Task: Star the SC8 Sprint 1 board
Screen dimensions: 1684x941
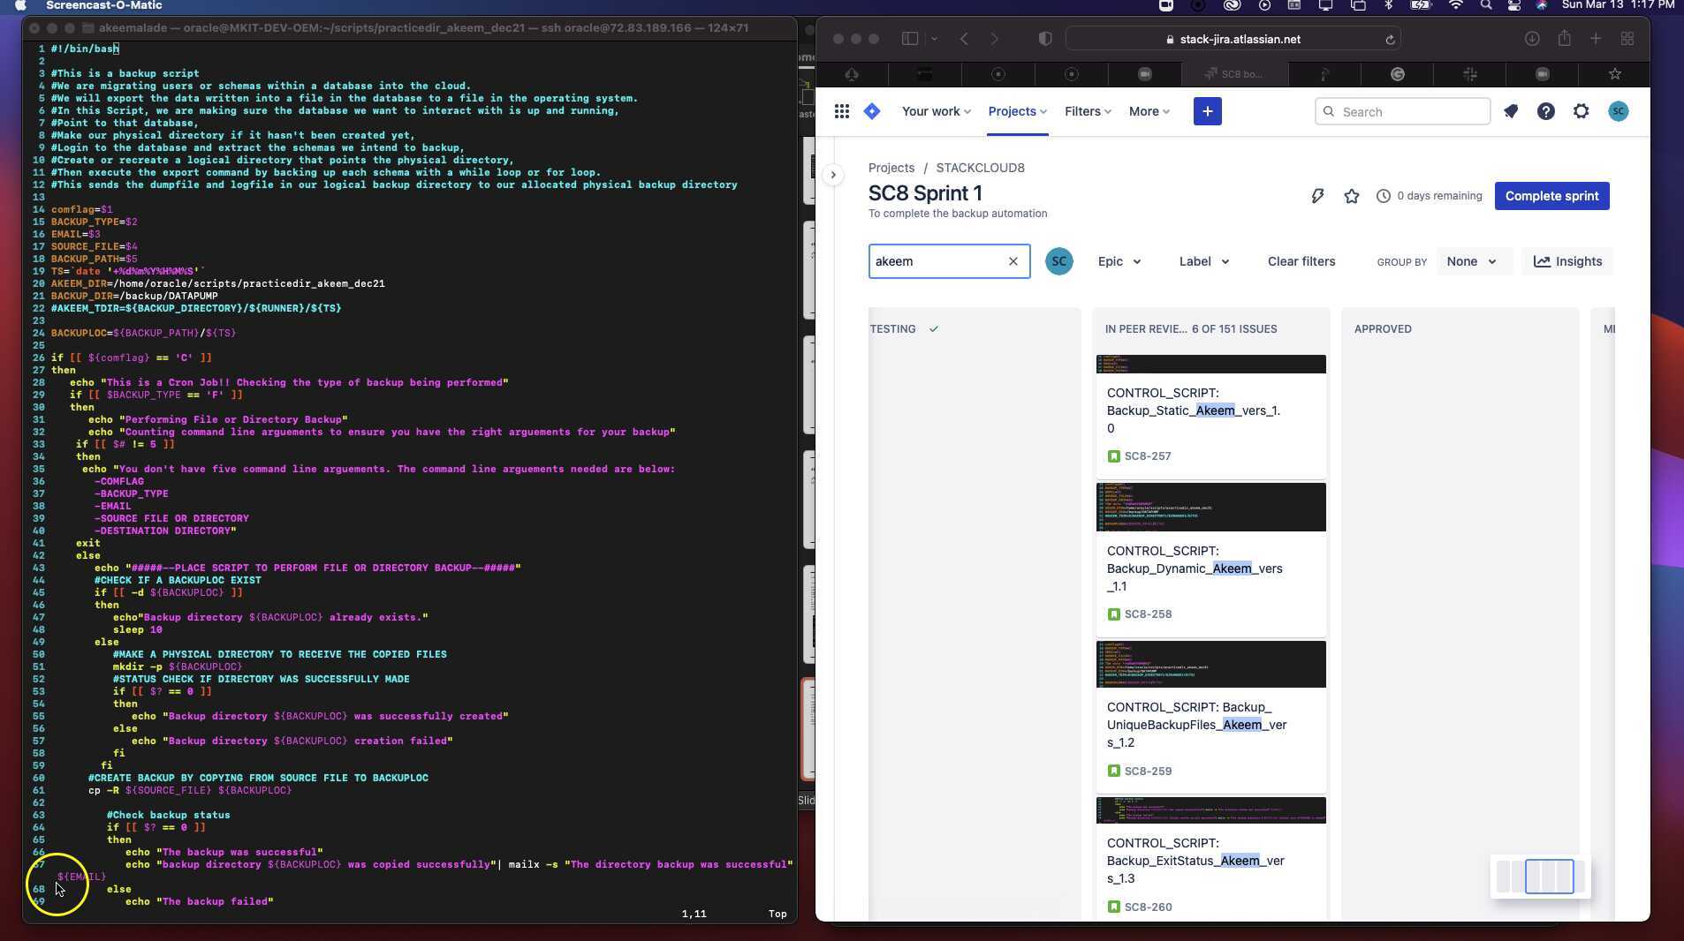Action: pos(1352,196)
